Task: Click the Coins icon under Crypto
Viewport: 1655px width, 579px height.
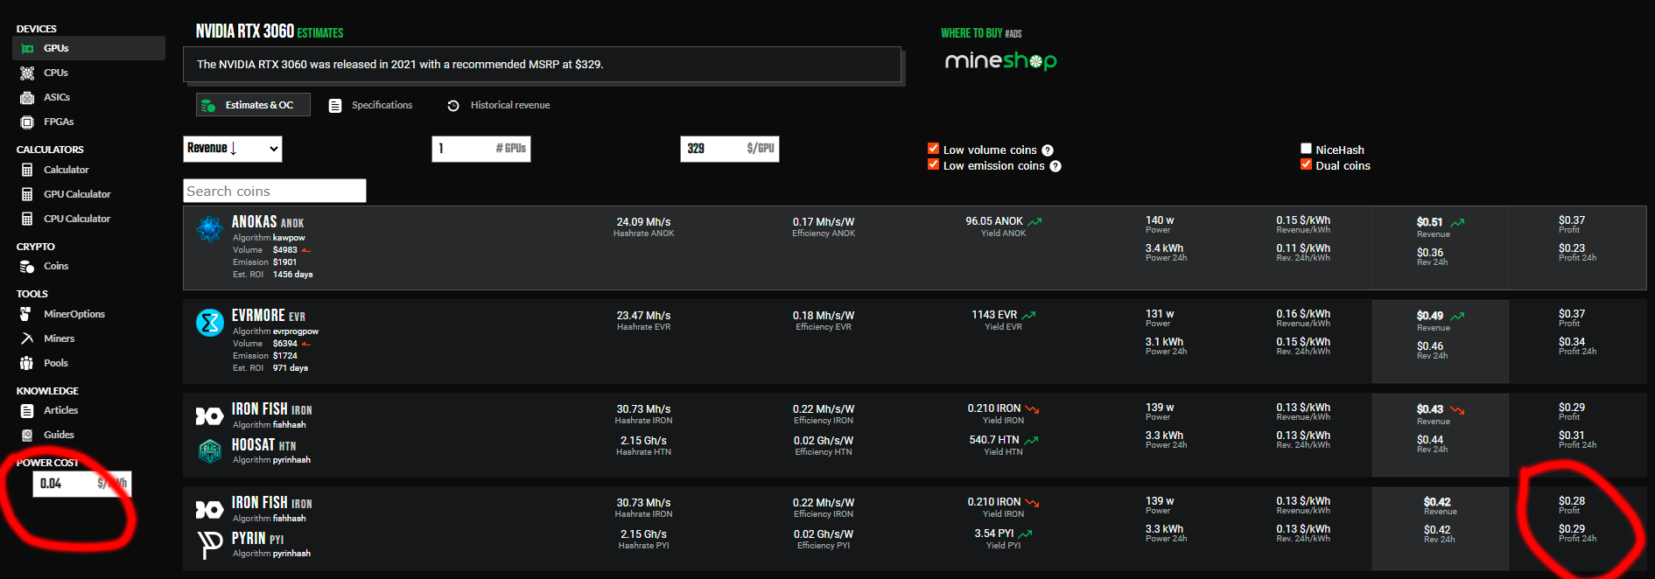Action: [x=27, y=267]
